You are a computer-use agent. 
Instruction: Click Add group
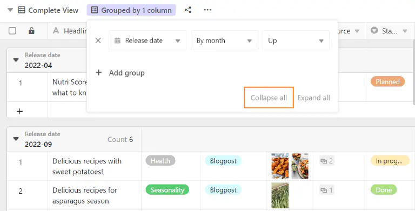[120, 73]
